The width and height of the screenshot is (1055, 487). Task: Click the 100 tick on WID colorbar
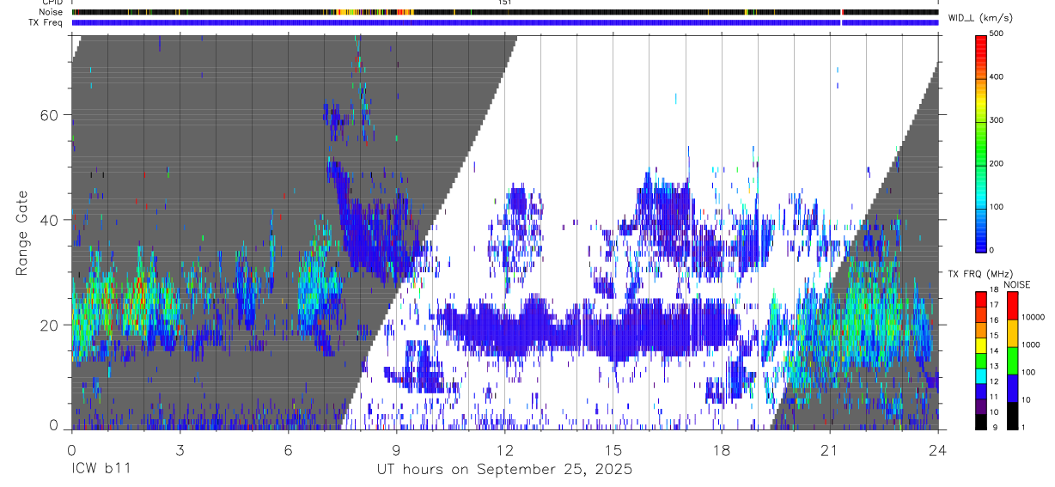tap(998, 207)
